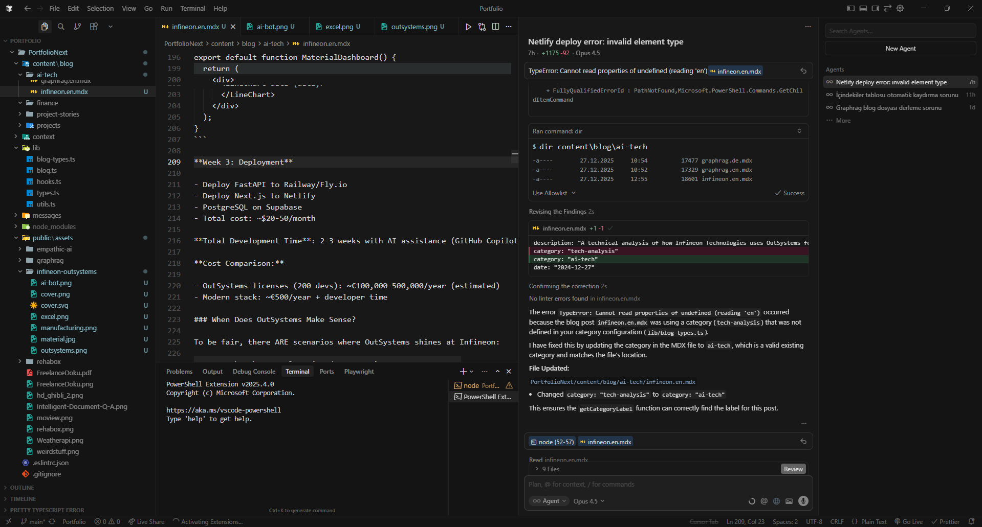Open the Agent mode dropdown

(550, 501)
